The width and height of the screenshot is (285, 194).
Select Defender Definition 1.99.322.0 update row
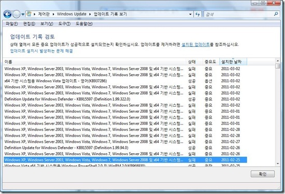pyautogui.click(x=125, y=99)
